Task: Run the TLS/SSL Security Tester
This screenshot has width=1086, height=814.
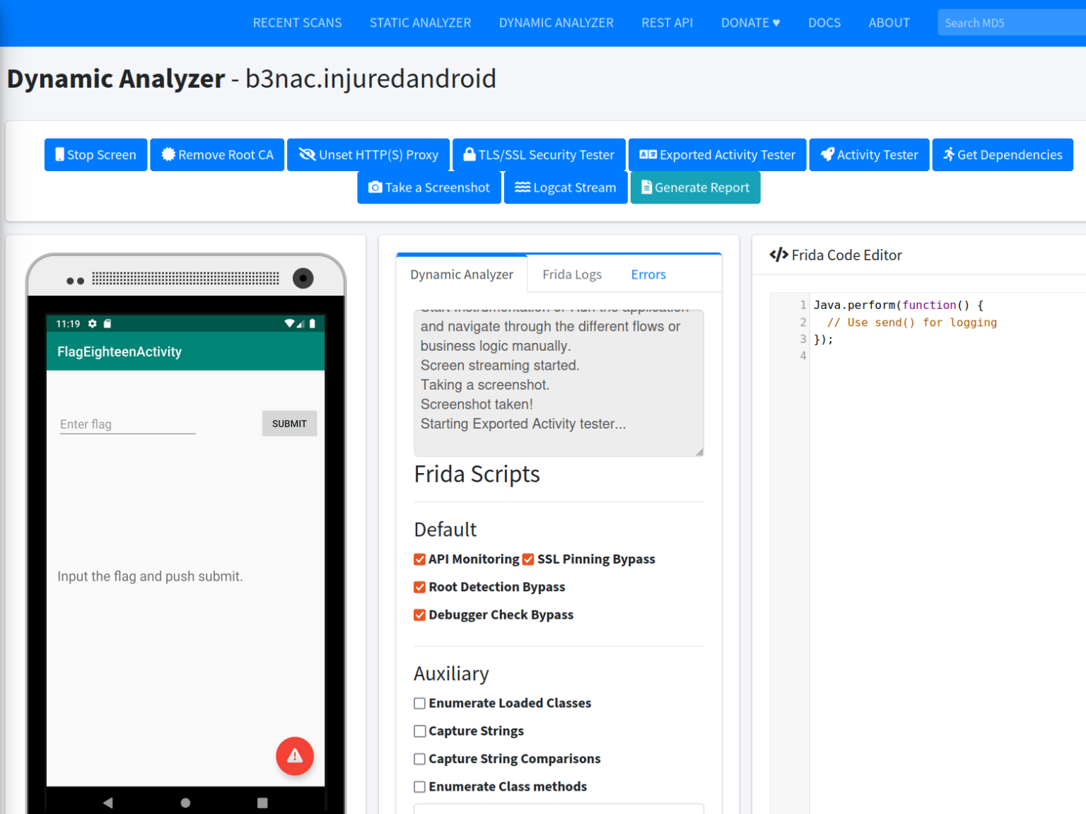Action: 538,155
